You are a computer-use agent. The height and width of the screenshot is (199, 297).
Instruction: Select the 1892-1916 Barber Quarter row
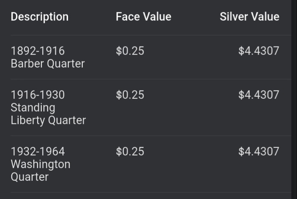[151, 57]
